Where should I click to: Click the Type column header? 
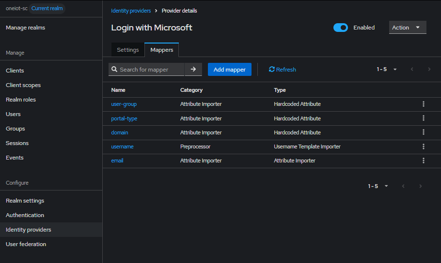[280, 90]
